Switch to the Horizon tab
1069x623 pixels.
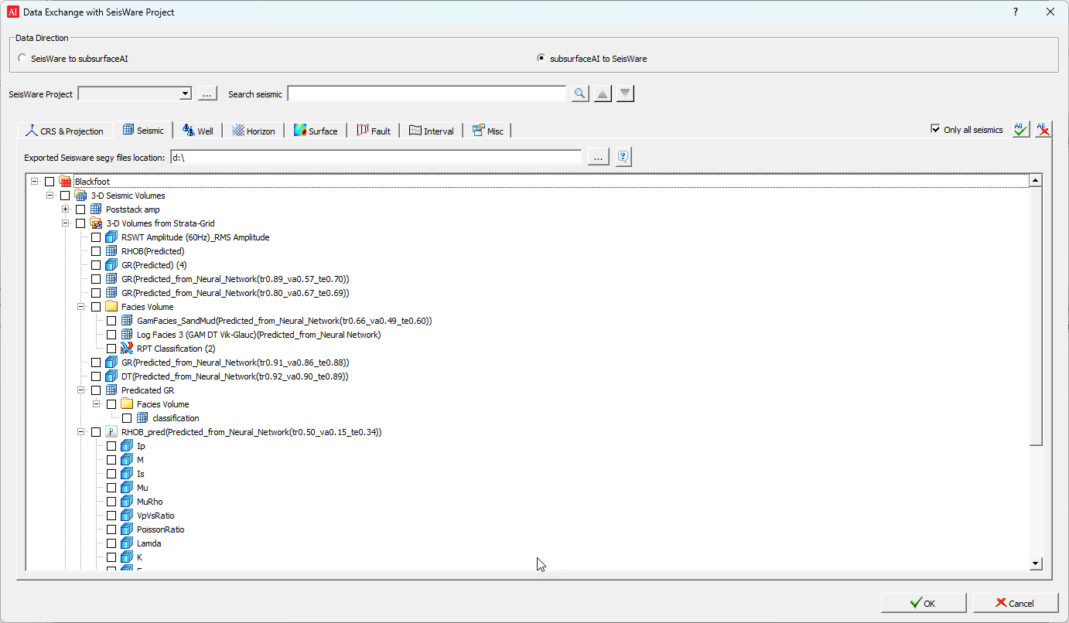254,131
